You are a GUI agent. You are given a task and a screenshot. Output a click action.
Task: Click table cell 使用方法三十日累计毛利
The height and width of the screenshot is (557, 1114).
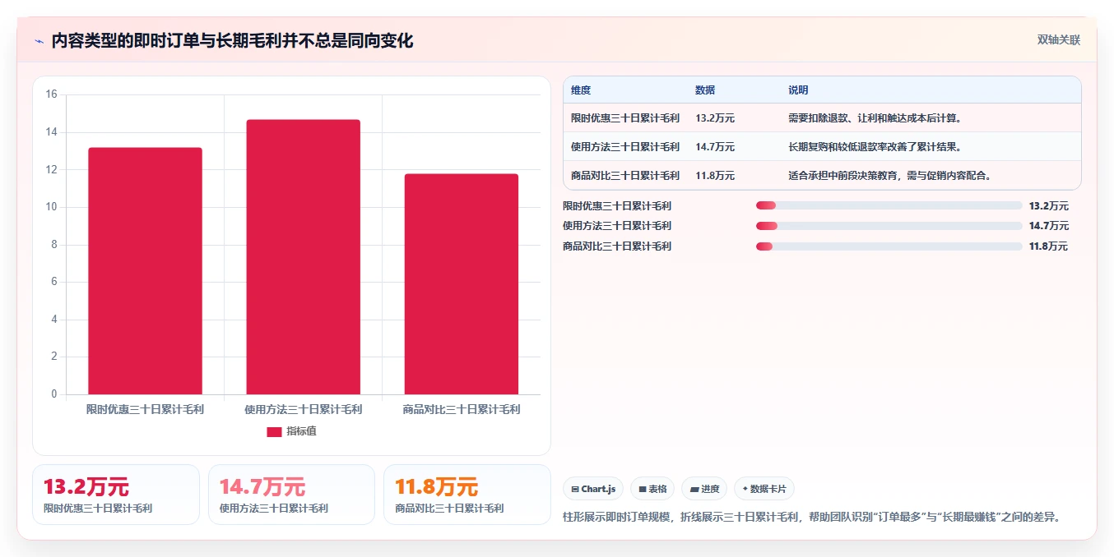pos(625,147)
